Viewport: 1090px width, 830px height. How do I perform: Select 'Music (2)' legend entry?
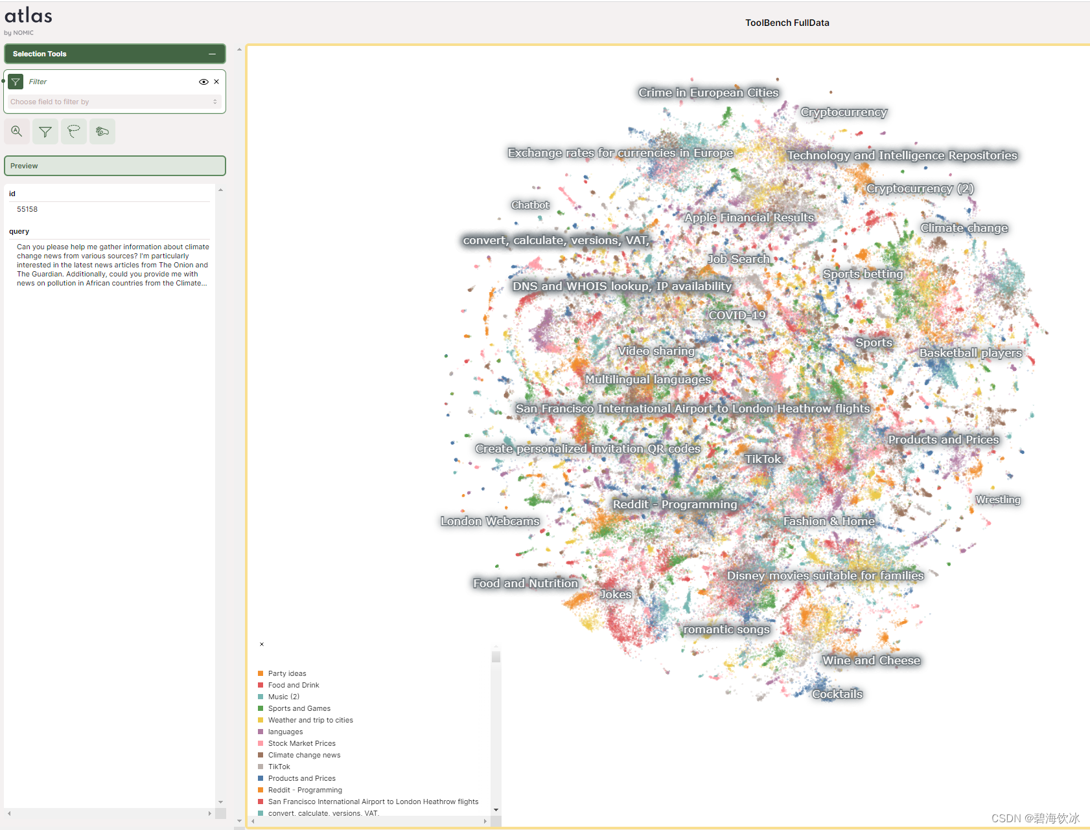click(284, 697)
